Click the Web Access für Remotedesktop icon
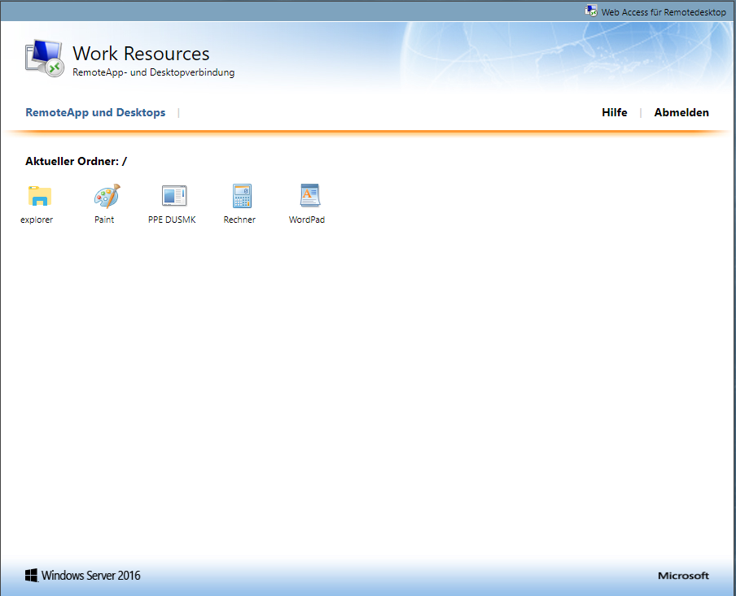Image resolution: width=736 pixels, height=596 pixels. click(x=591, y=11)
